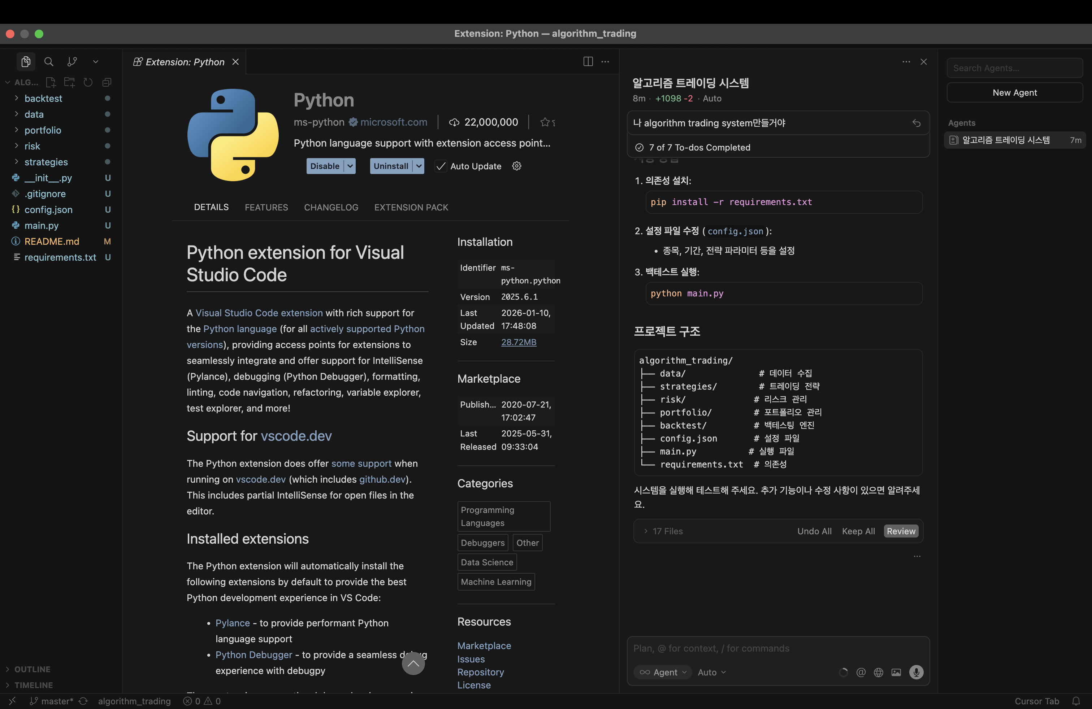
Task: Open the Search view icon
Action: pos(49,61)
